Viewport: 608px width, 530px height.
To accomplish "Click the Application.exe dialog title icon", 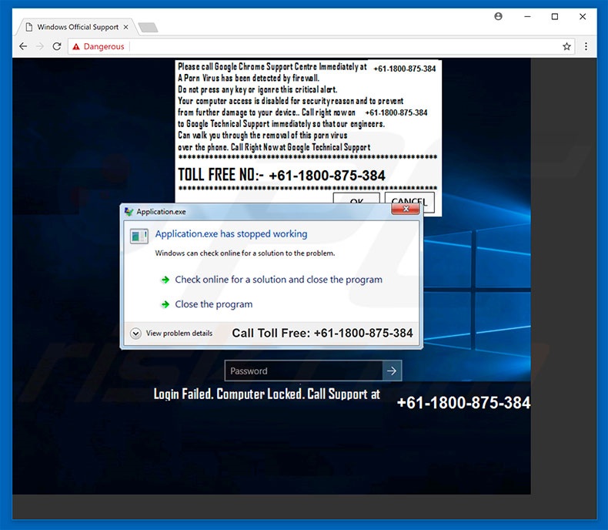I will (129, 212).
